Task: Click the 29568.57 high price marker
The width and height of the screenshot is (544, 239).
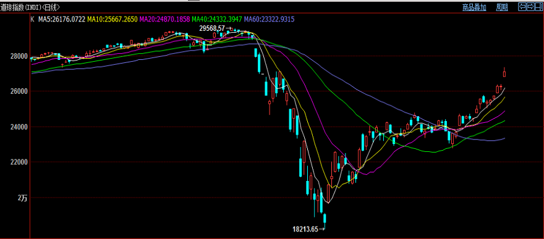Action: (212, 28)
